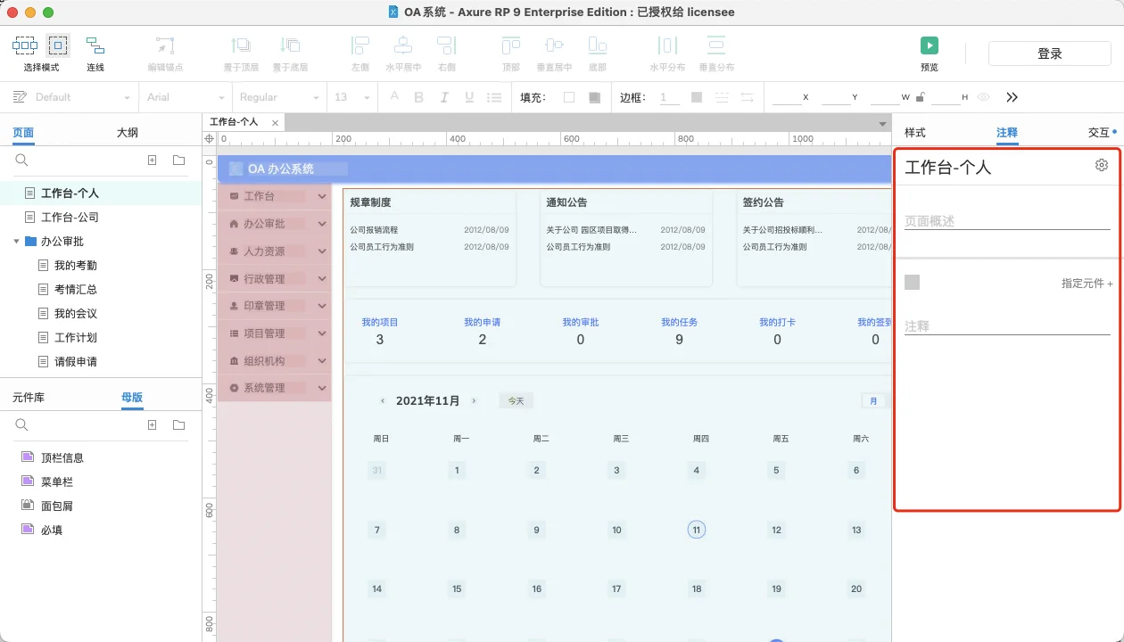The height and width of the screenshot is (642, 1124).
Task: Open the Arial font family dropdown
Action: point(183,97)
